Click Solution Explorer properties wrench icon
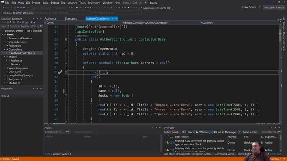Image resolution: width=287 pixels, height=161 pixels. click(31, 22)
